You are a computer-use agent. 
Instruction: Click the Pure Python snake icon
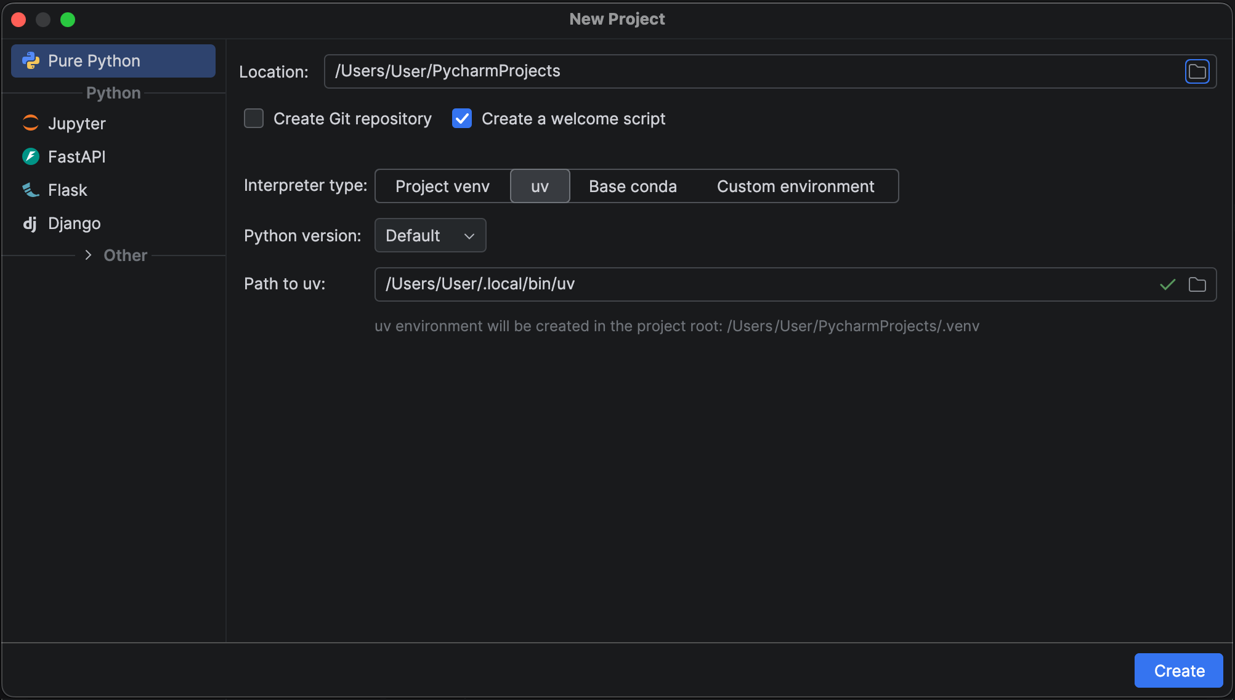31,60
